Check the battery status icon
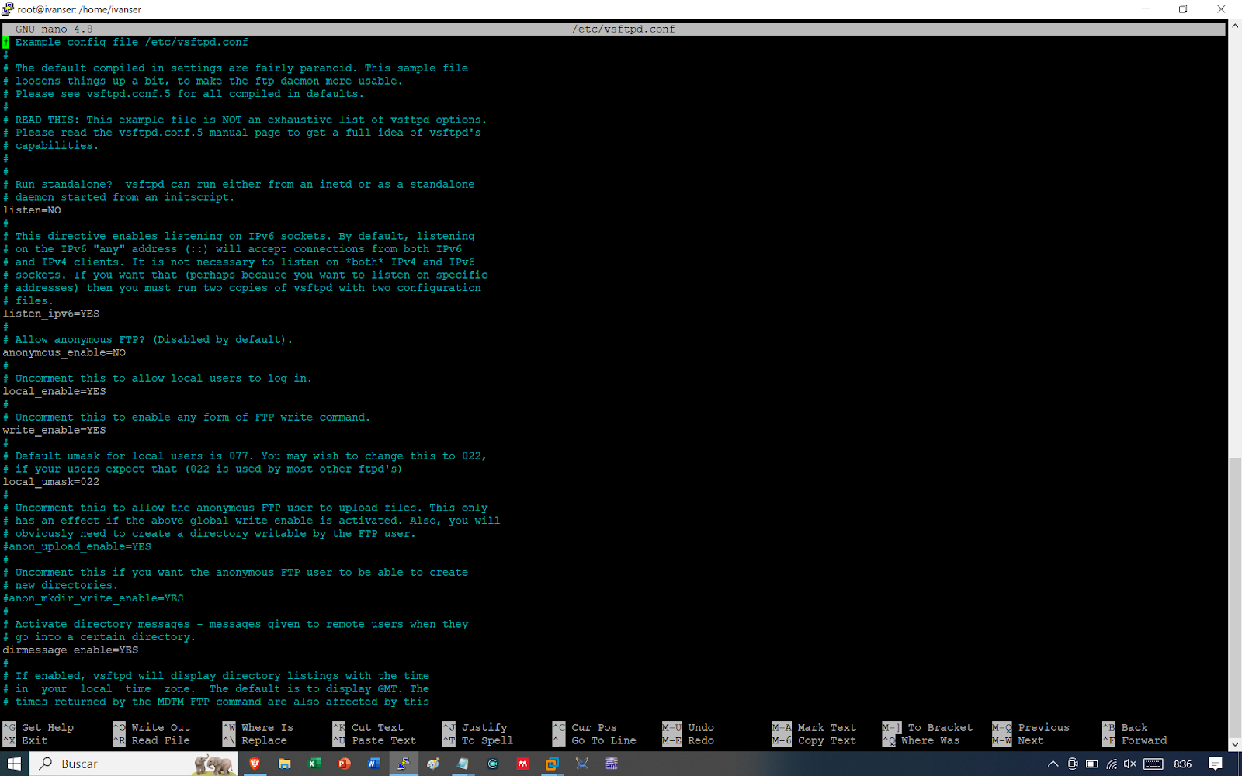Image resolution: width=1242 pixels, height=776 pixels. pyautogui.click(x=1092, y=764)
